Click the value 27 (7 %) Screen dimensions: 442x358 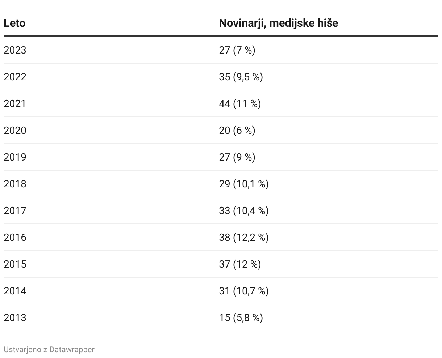tap(237, 50)
